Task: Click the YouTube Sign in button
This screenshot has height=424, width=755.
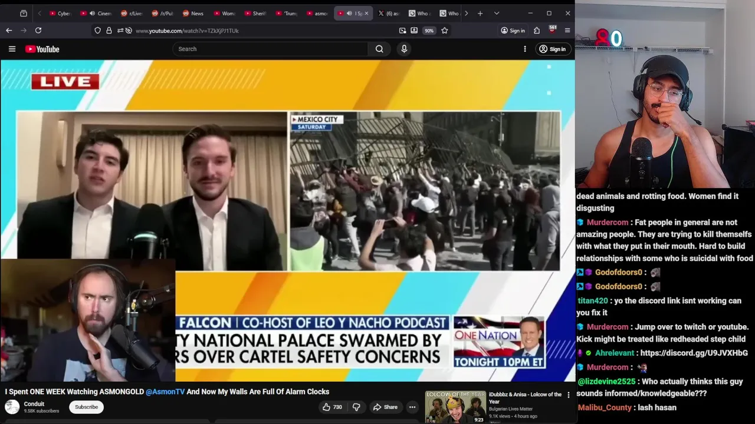Action: coord(553,49)
